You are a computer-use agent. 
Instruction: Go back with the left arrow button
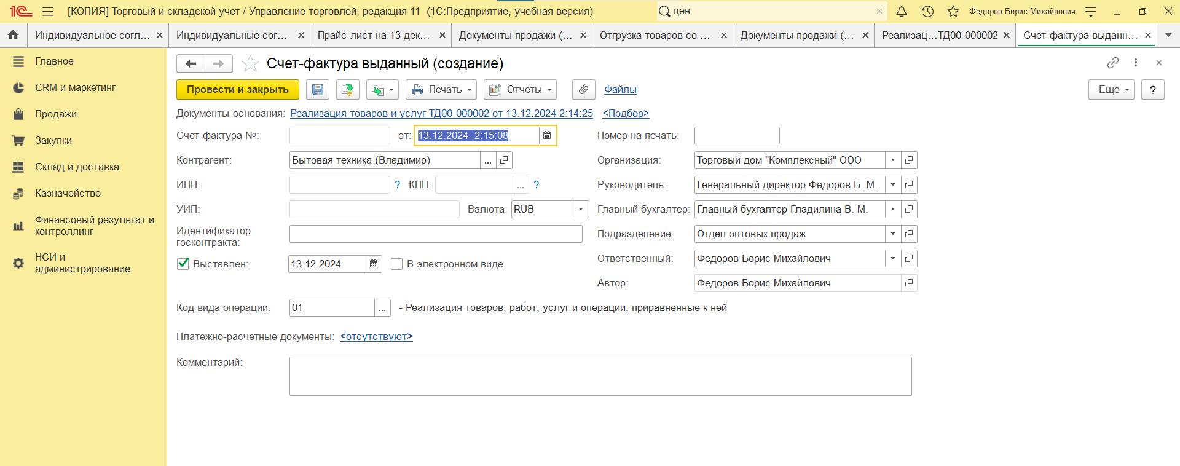191,63
